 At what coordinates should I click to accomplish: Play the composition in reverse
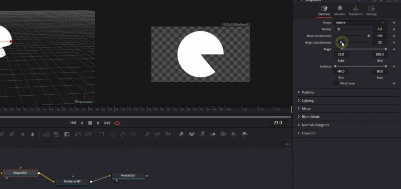pyautogui.click(x=82, y=123)
